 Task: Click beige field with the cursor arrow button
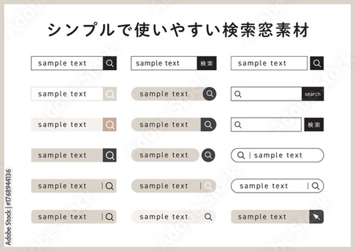tap(270, 217)
